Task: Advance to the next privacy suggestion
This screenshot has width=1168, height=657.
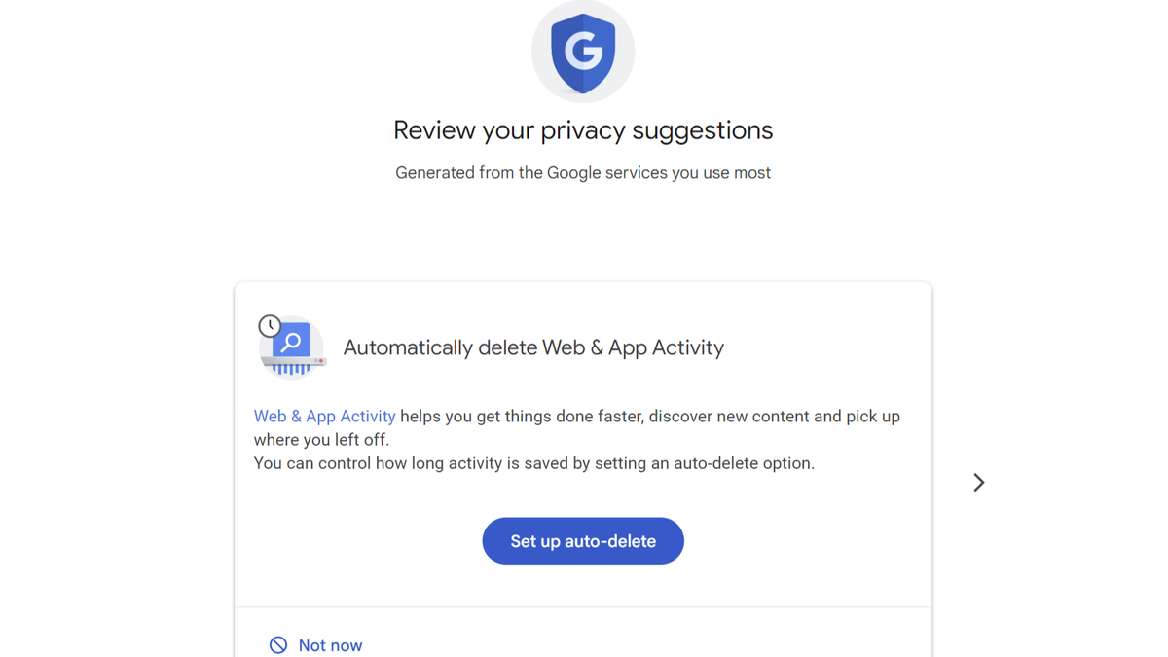Action: point(978,482)
